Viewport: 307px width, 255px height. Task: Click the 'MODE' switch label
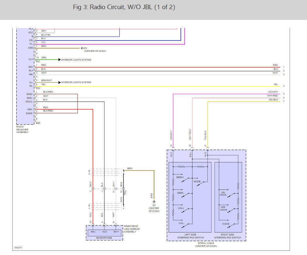[x=197, y=181]
